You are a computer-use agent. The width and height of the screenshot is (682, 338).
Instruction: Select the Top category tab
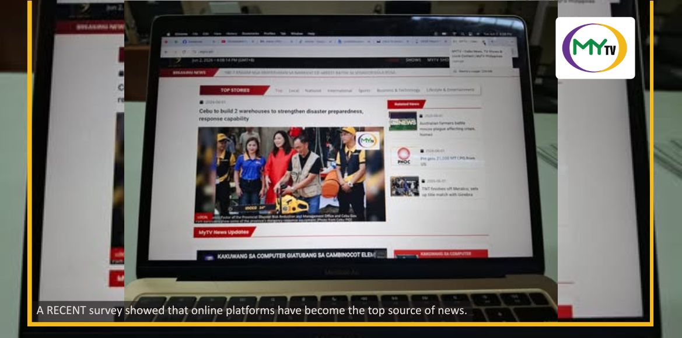(x=279, y=90)
